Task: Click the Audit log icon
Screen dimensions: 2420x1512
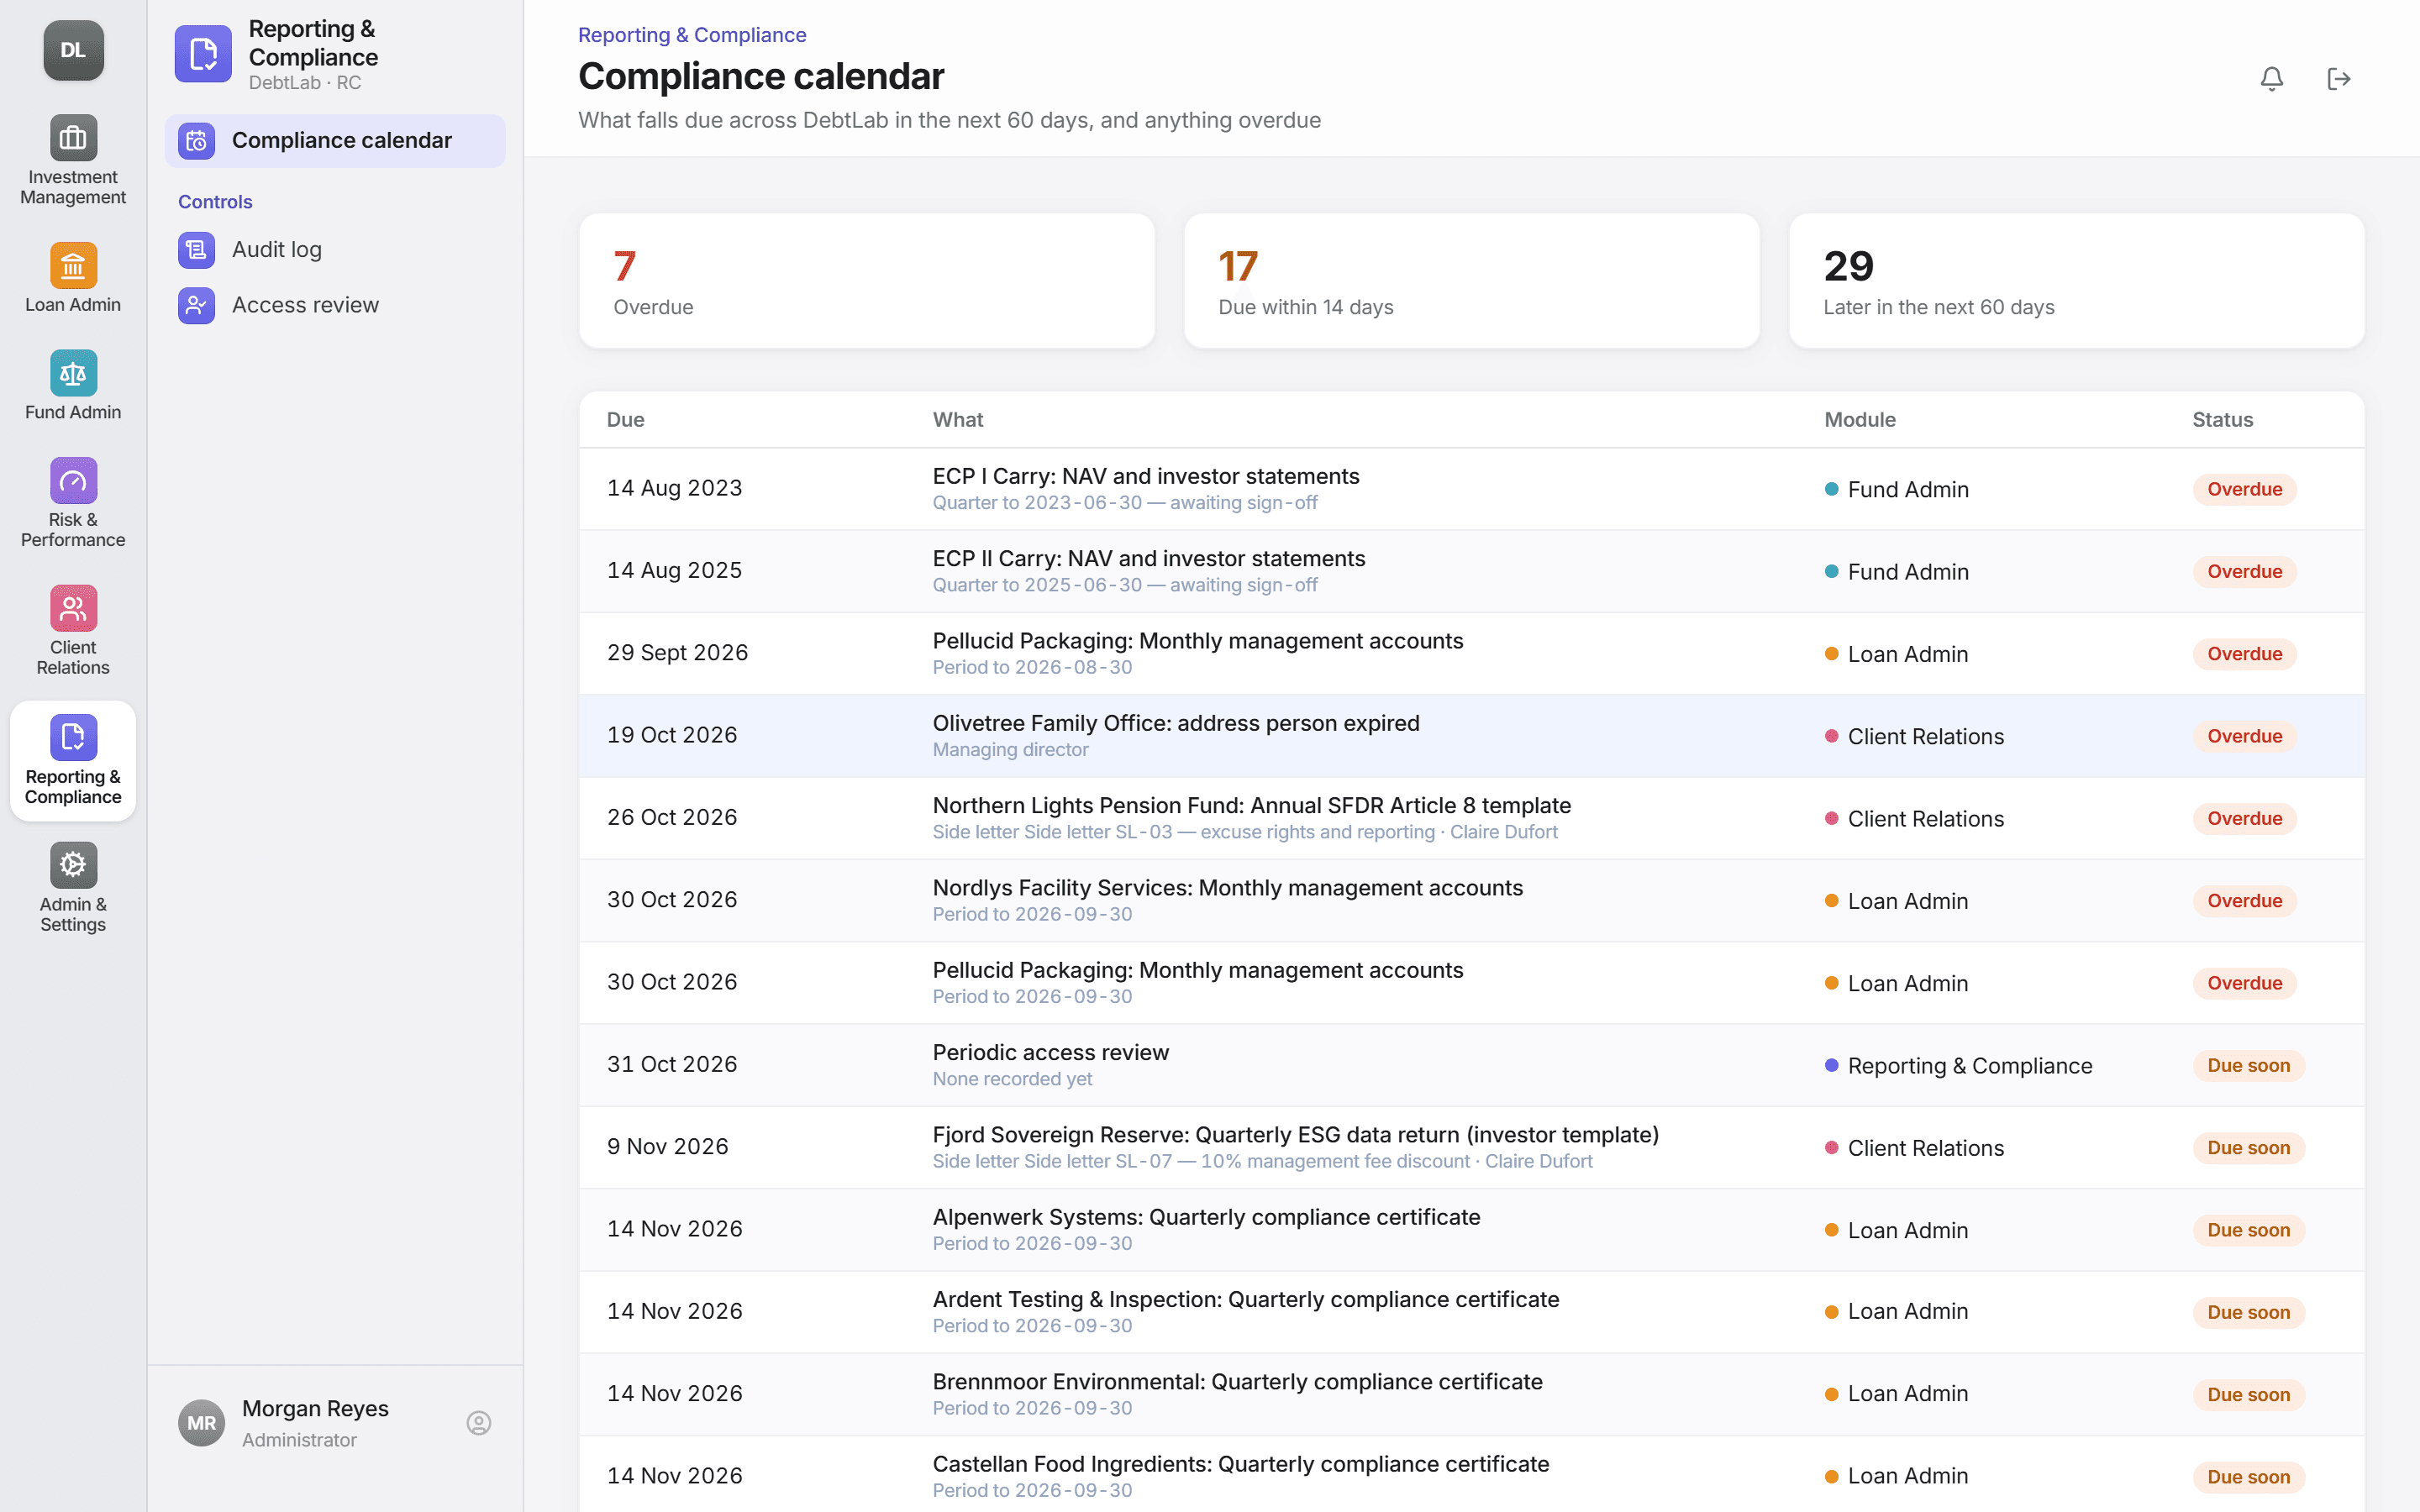Action: (196, 250)
